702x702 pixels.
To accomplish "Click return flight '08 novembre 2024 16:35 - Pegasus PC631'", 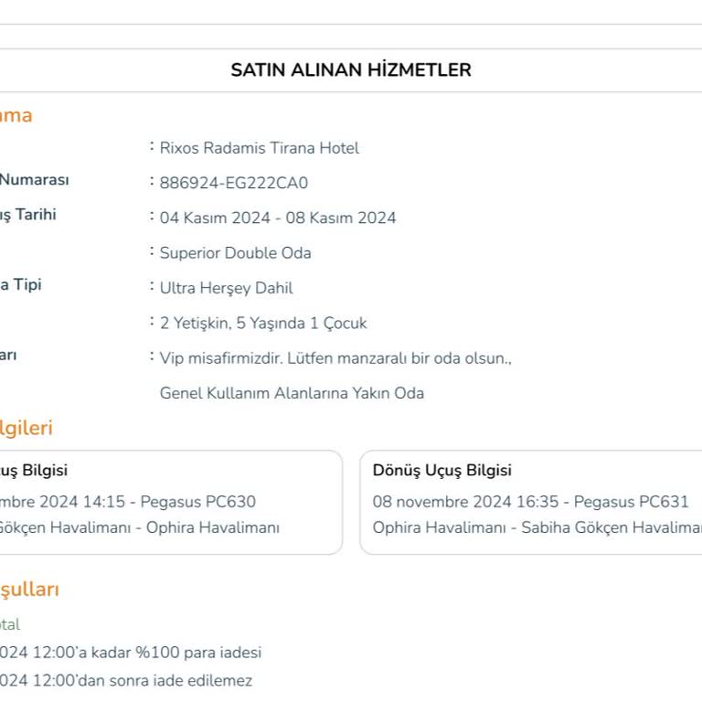I will (530, 502).
